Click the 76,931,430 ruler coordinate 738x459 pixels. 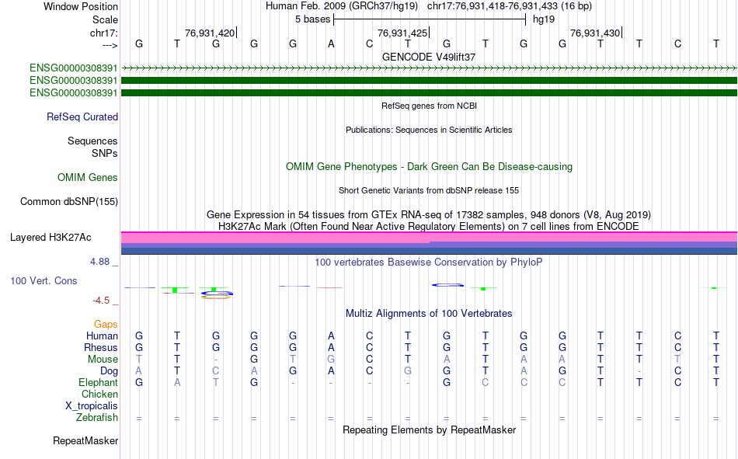coord(595,33)
